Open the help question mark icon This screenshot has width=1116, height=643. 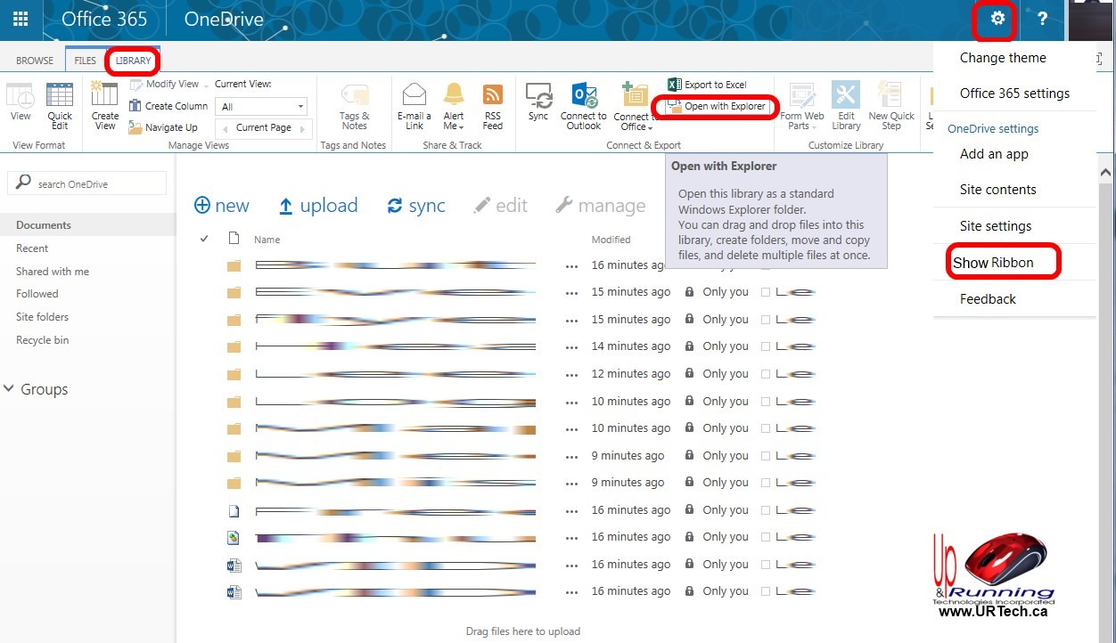tap(1042, 19)
